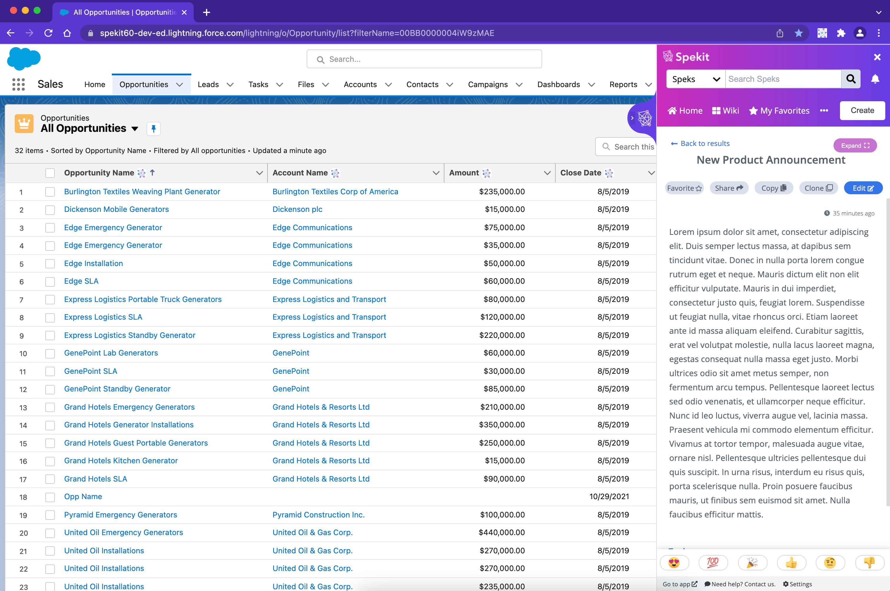Expand the Accounts tab dropdown chevron
This screenshot has width=890, height=591.
pos(388,85)
